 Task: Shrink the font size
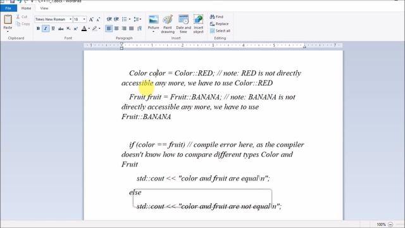click(98, 20)
